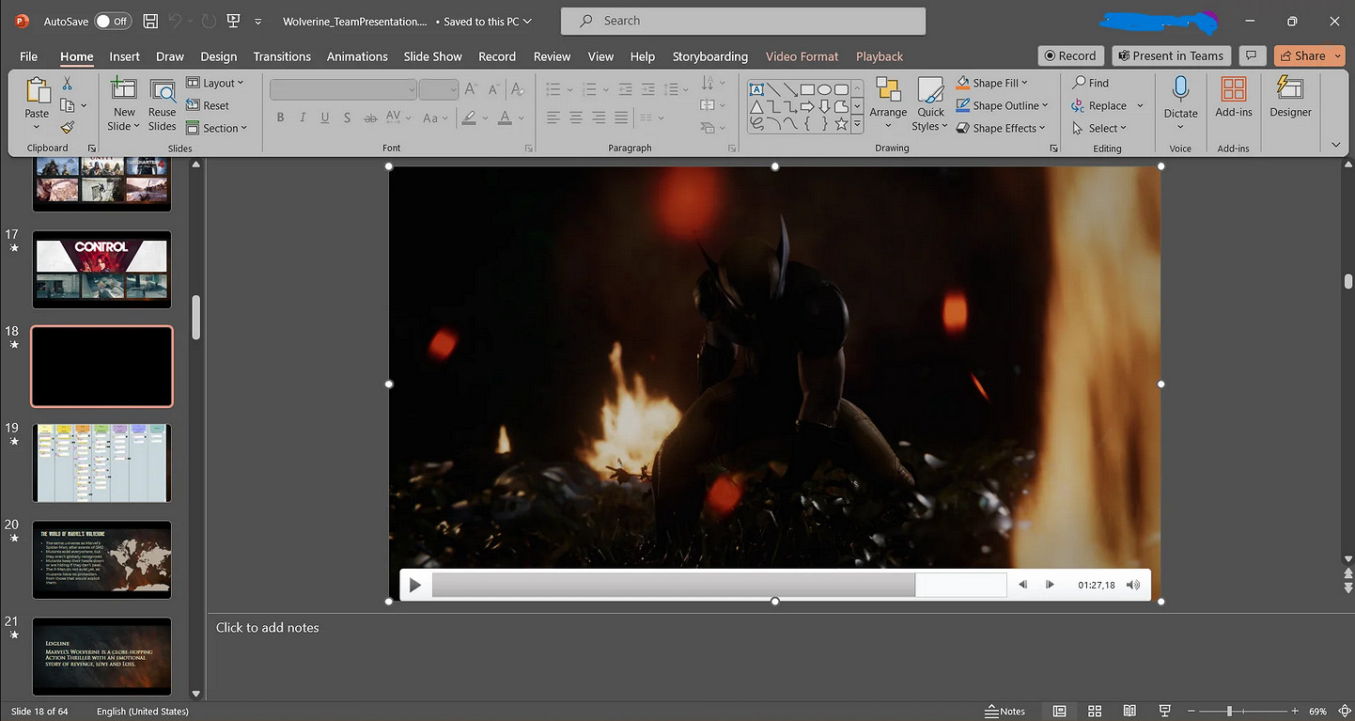Click the Present in Teams button
Screen dimensions: 1355x721
click(1171, 55)
